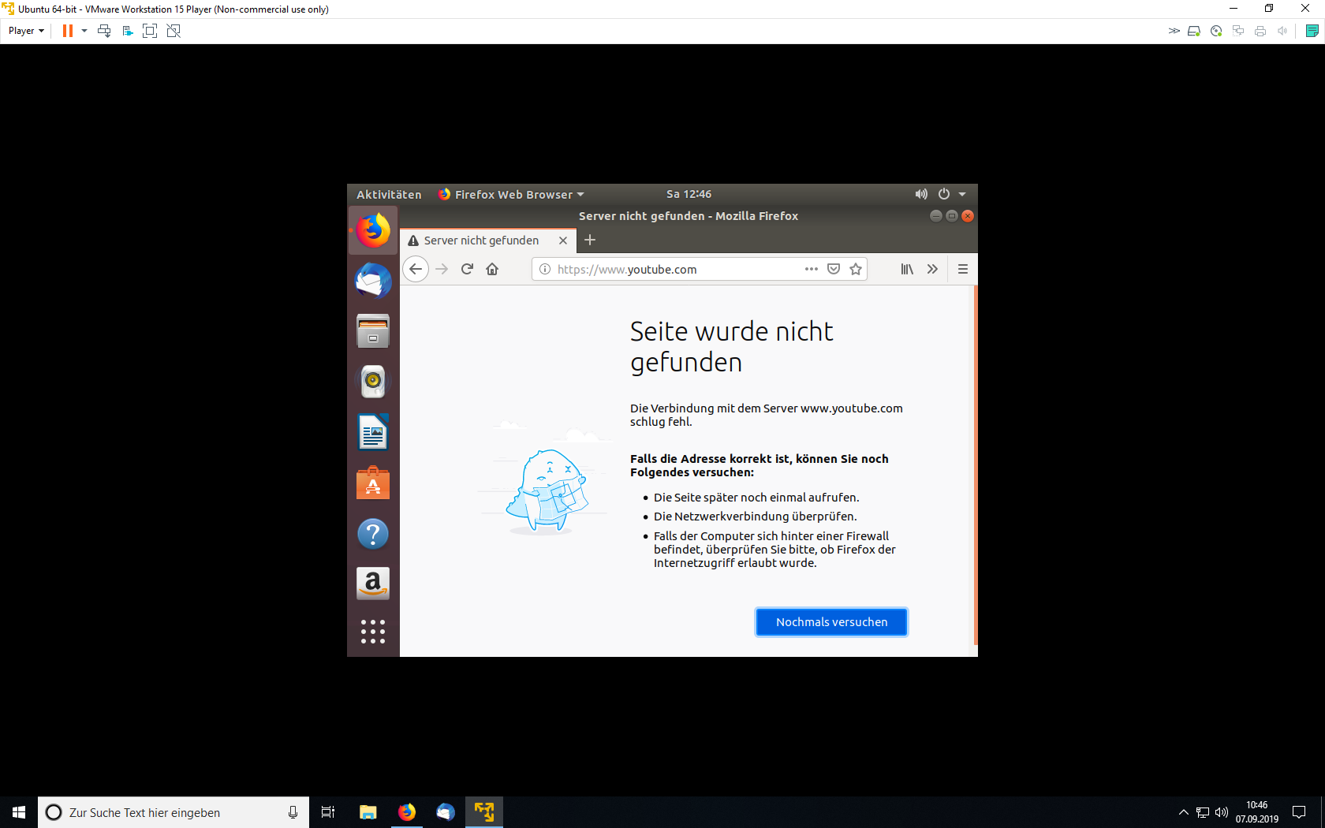
Task: Open Thunderbird mail from Ubuntu dock
Action: [x=373, y=281]
